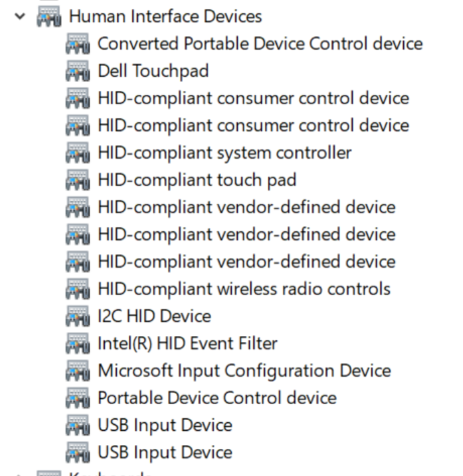Select the first USB Input Device entry
Screen dimensions: 463x476
tap(165, 426)
